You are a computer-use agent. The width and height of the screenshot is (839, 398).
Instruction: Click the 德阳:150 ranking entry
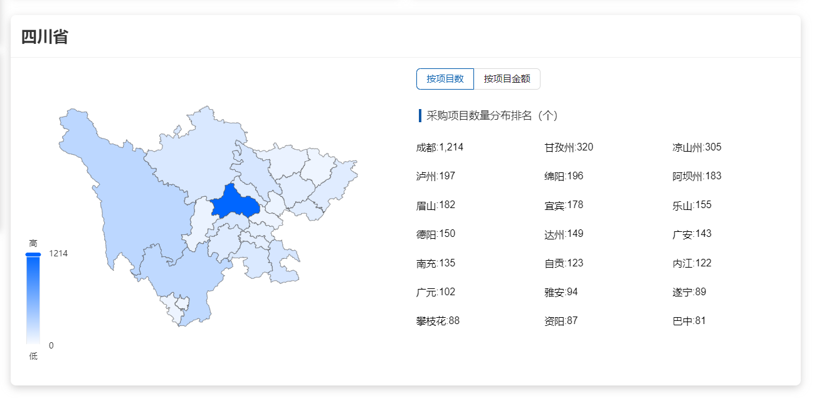[x=435, y=234]
